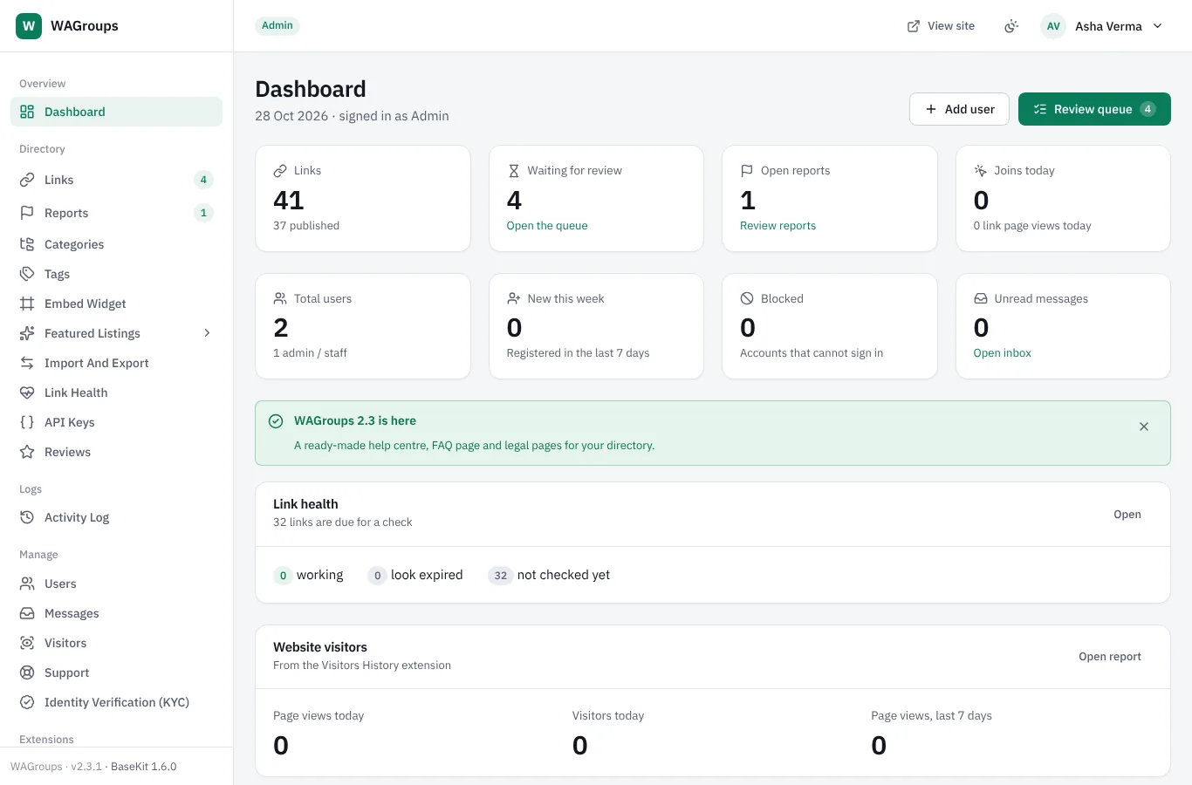
Task: Click Open inbox in Unread messages card
Action: [1002, 352]
